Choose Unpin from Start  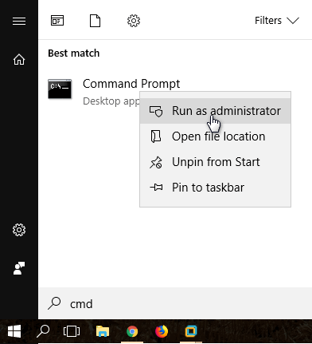coord(215,162)
